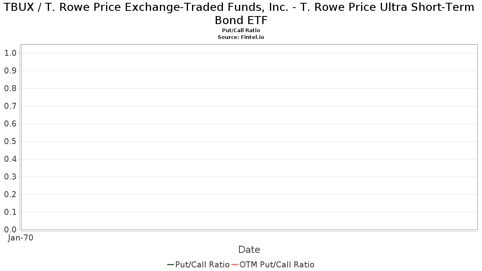The image size is (482, 271).
Task: Click the 0.2 y-axis tick label
Action: (10, 194)
